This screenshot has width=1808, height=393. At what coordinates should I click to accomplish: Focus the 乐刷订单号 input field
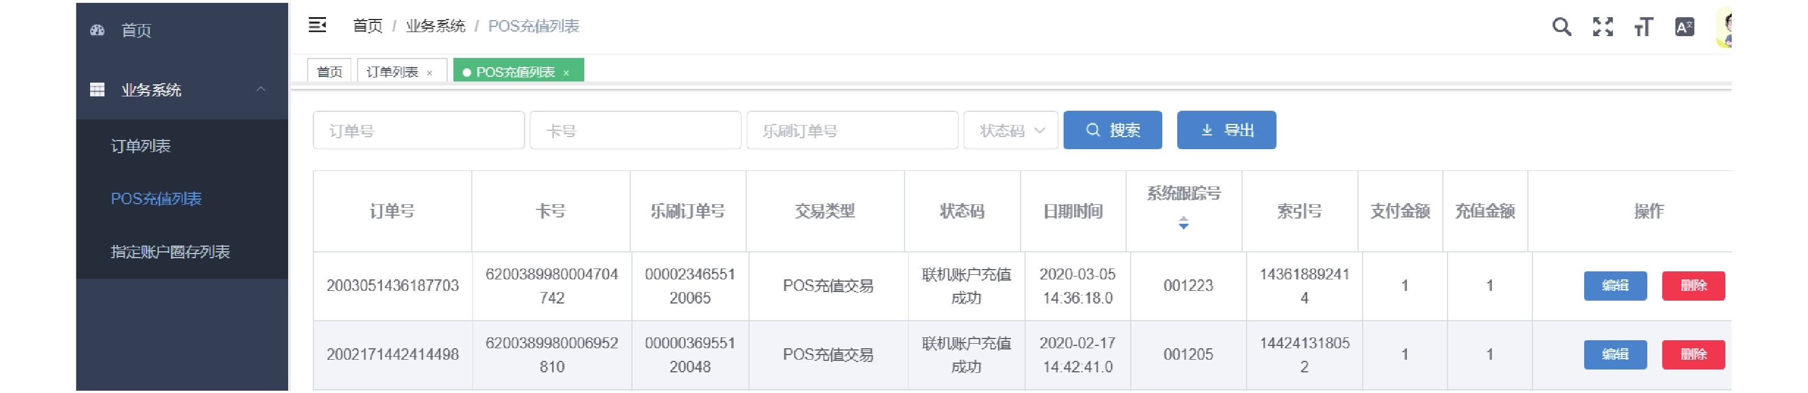852,131
